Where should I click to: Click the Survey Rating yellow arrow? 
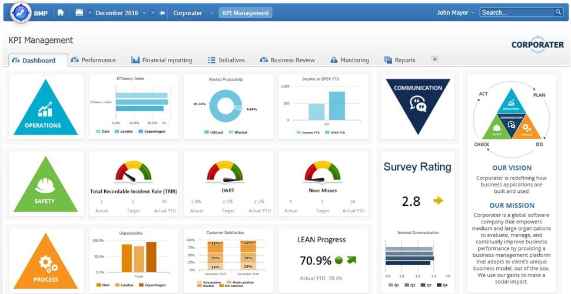click(x=439, y=200)
